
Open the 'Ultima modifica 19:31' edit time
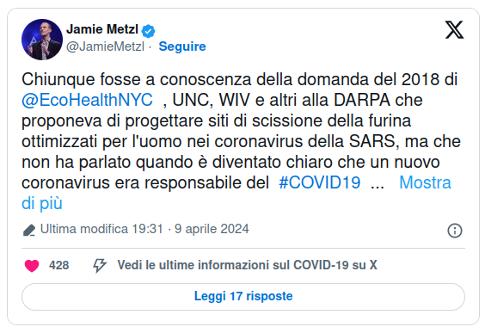click(101, 229)
